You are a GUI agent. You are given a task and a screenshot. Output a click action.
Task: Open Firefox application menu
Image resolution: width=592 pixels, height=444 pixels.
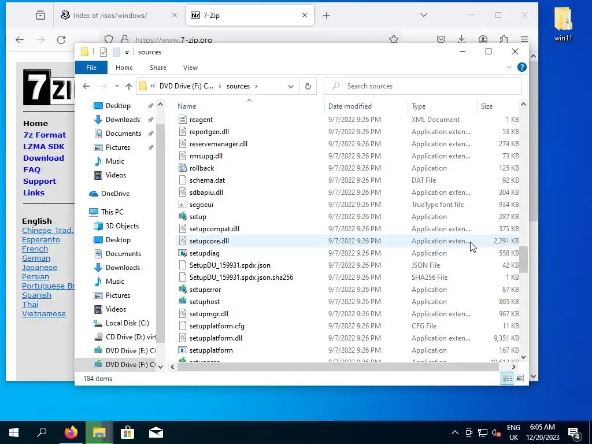[524, 39]
